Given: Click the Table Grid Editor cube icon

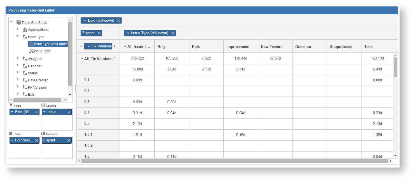Looking at the screenshot, I should tap(19, 22).
